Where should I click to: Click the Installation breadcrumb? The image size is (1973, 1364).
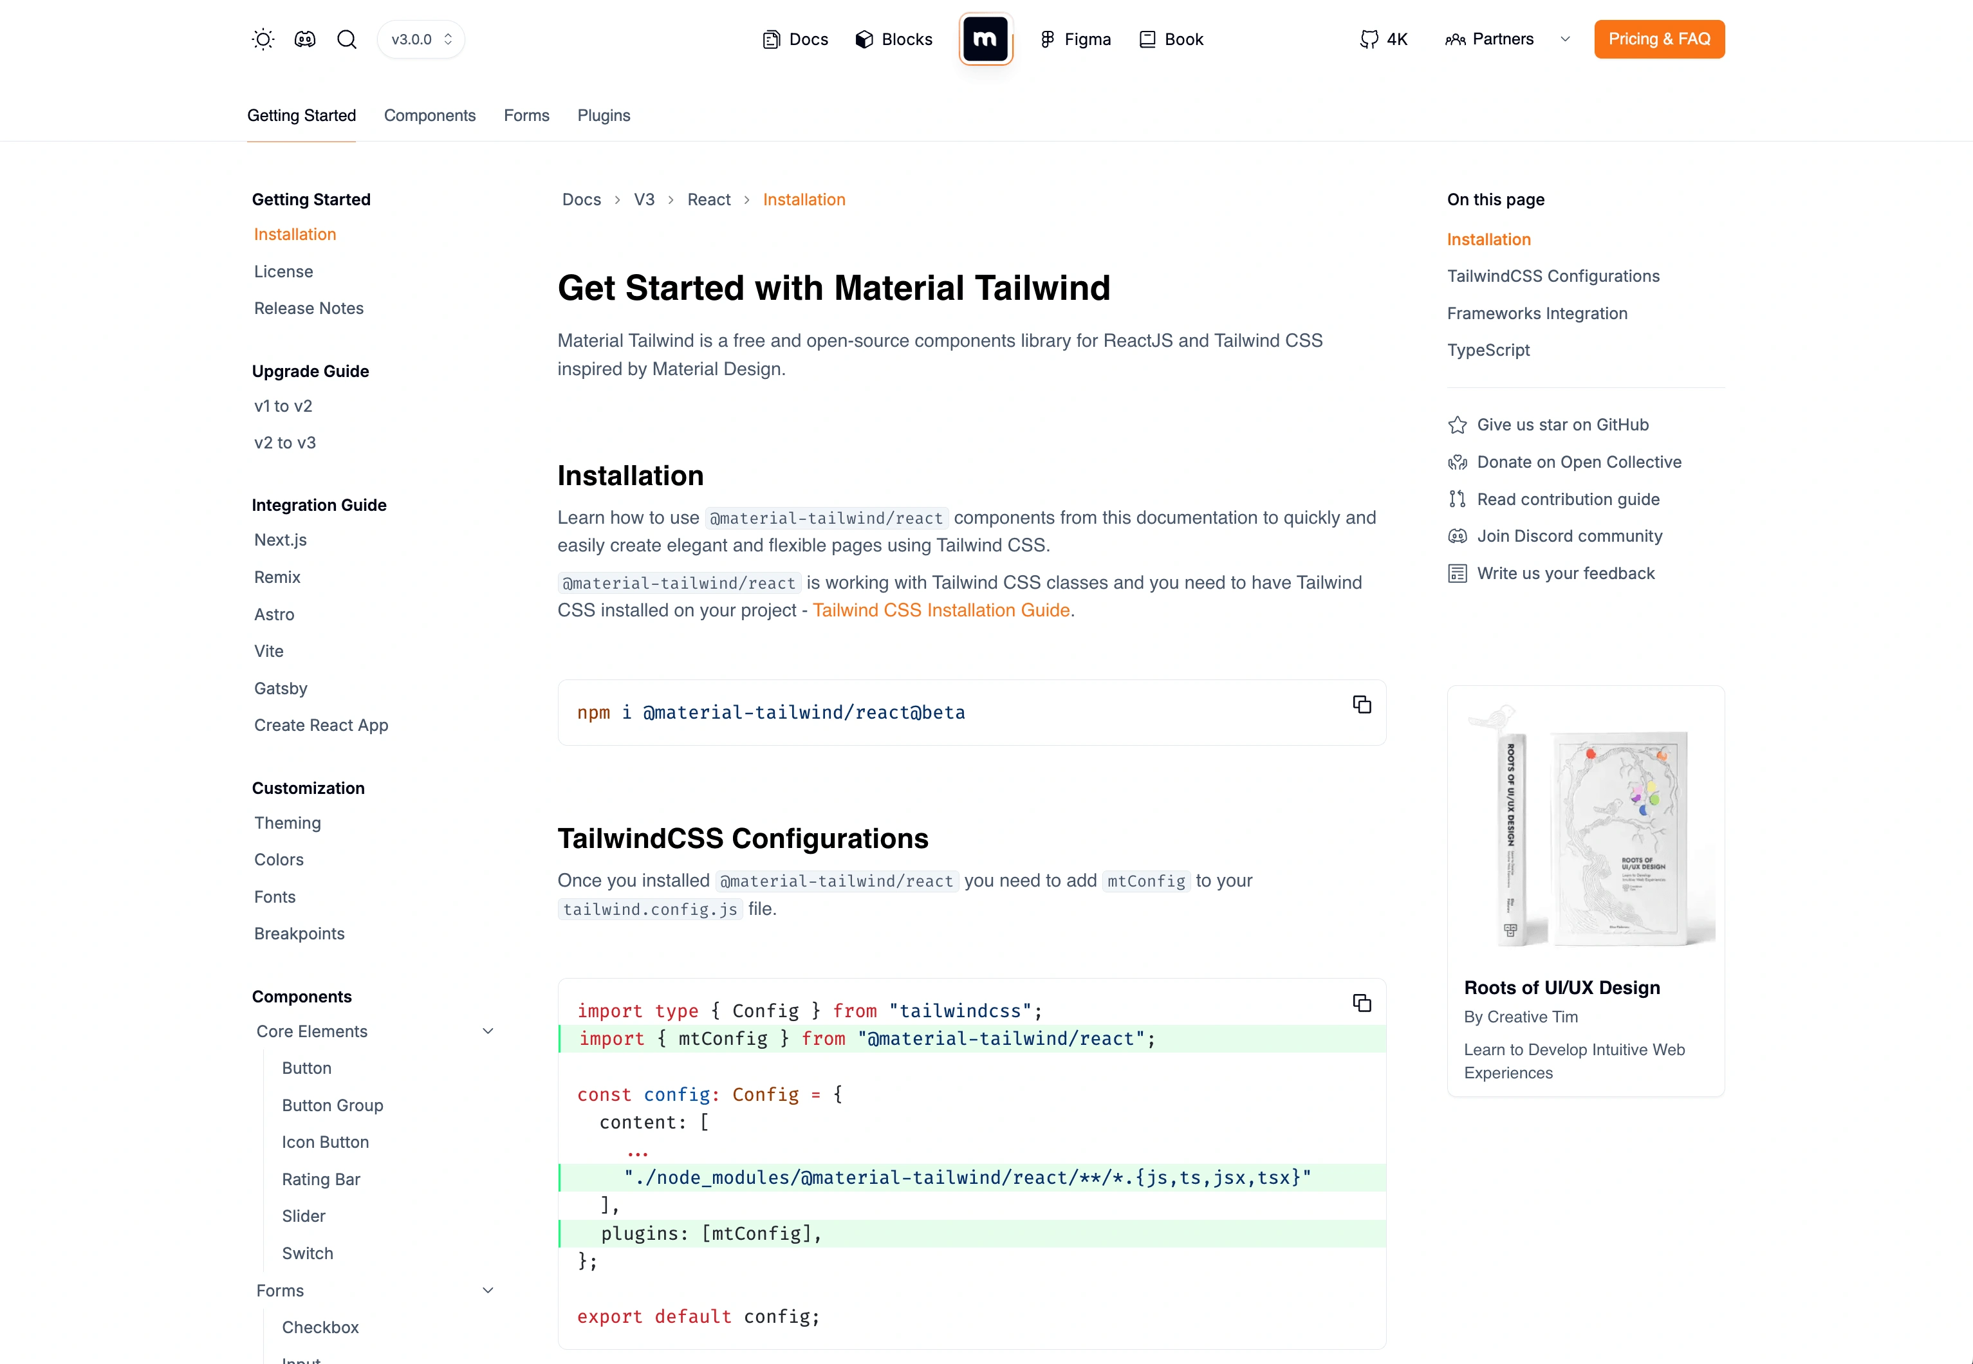[804, 199]
